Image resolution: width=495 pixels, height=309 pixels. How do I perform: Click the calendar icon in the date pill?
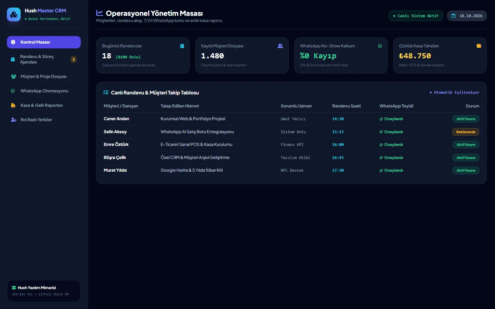coord(453,16)
